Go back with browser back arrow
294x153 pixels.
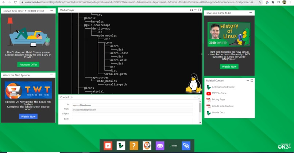coord(4,2)
